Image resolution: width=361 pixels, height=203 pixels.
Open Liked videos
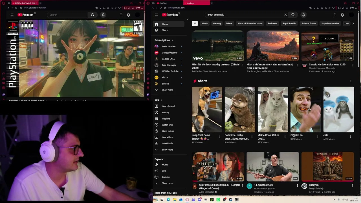tap(169, 131)
